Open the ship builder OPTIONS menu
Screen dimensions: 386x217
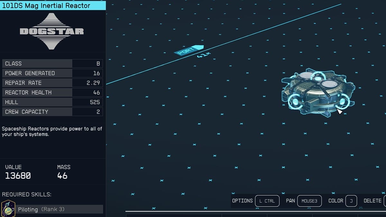click(x=242, y=201)
